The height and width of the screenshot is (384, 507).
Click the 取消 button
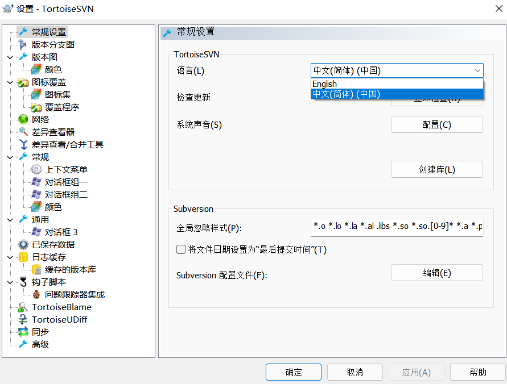click(355, 372)
